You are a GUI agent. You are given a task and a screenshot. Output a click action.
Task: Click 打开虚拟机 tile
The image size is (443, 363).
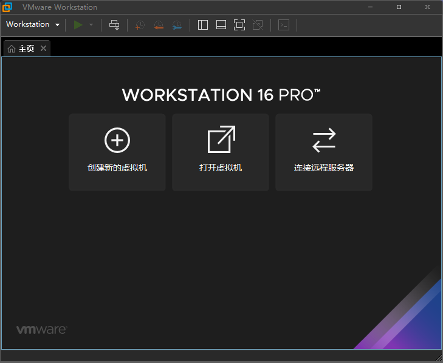click(x=221, y=152)
